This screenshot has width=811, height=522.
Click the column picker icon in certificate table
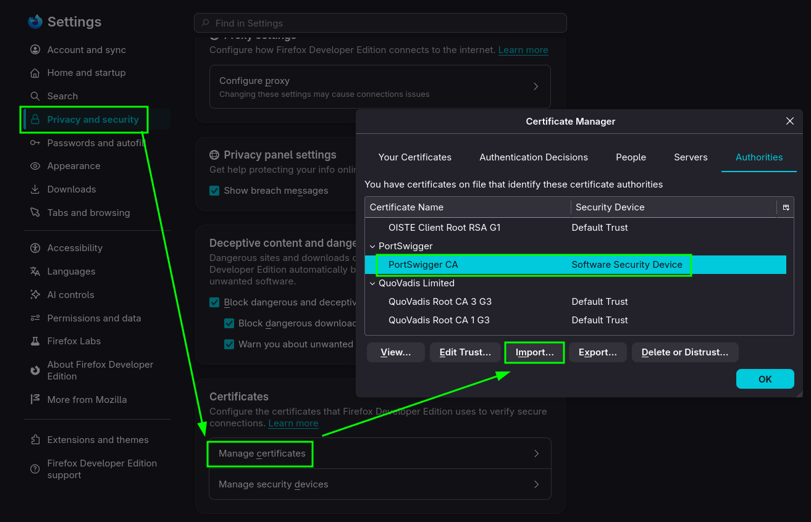pos(786,208)
